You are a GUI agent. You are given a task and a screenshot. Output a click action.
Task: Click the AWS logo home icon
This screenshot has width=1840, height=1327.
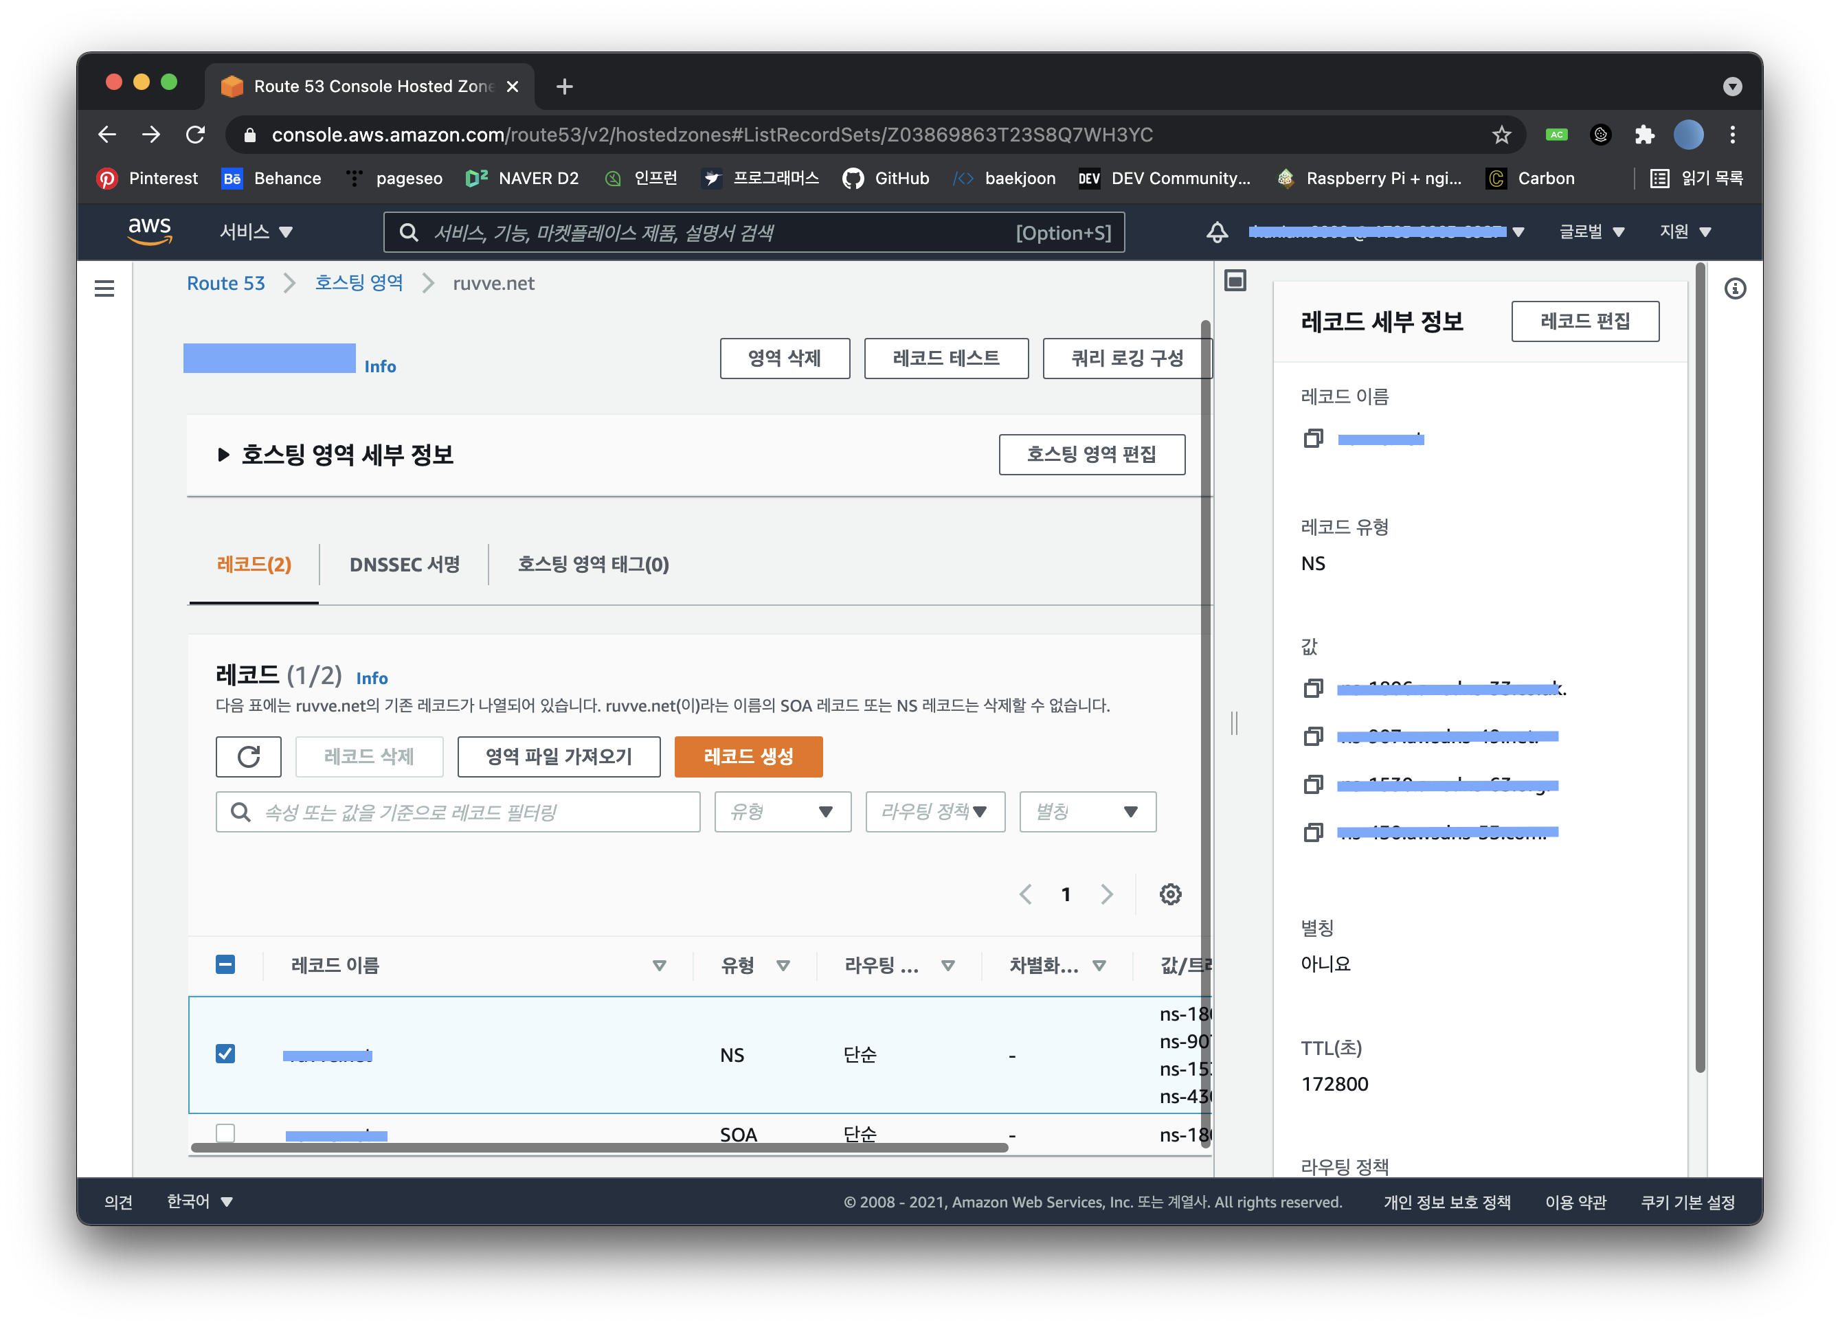pos(149,232)
